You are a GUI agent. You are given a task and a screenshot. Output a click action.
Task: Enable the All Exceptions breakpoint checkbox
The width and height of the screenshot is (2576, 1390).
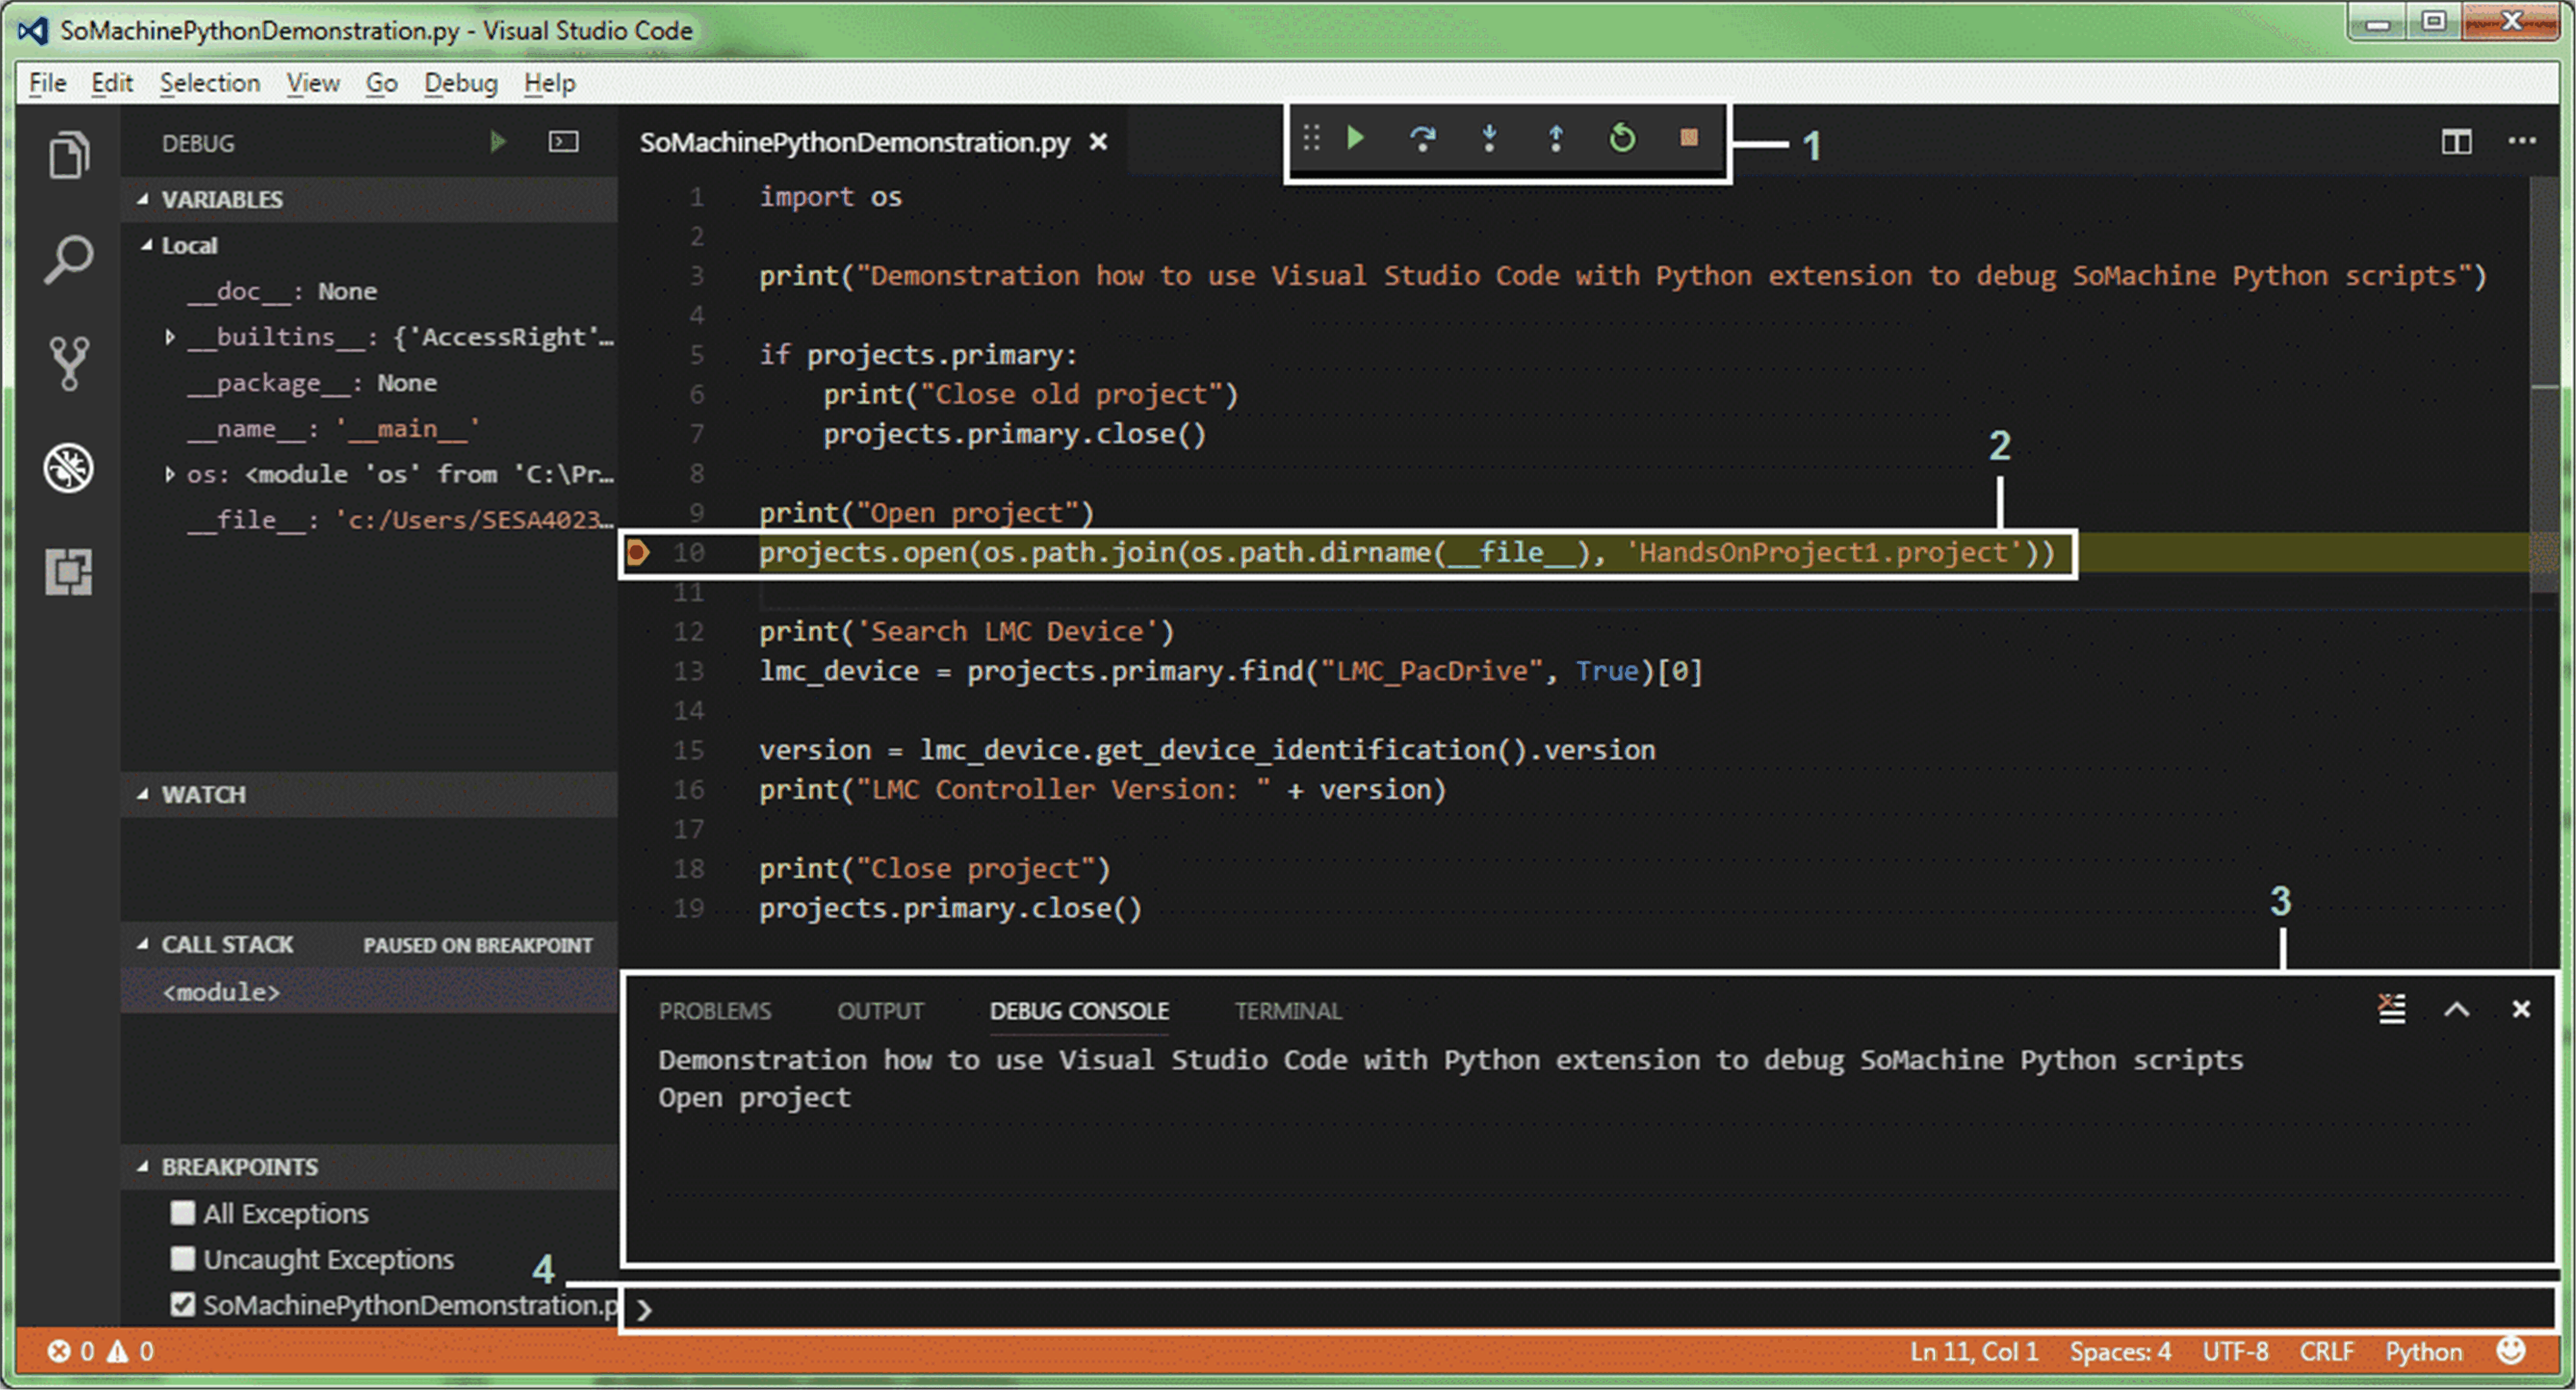click(182, 1213)
